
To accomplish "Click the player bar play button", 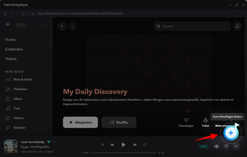I will click(123, 145).
